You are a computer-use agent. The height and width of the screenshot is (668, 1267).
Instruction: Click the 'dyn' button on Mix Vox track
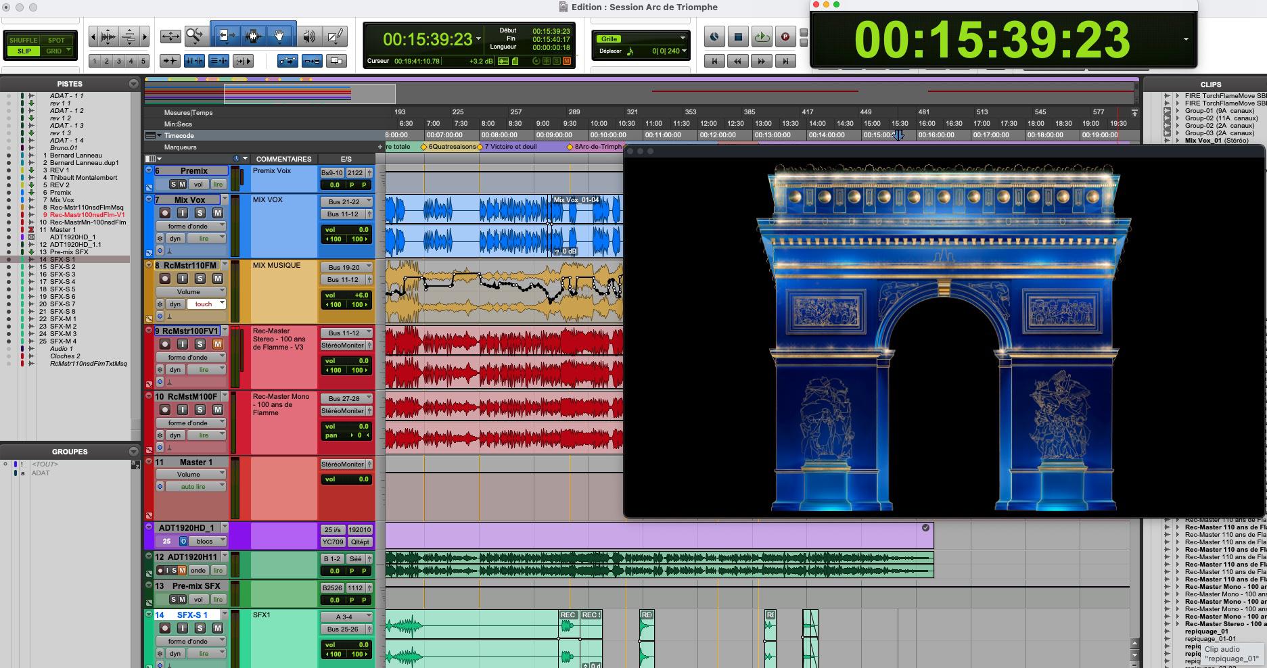click(x=175, y=239)
